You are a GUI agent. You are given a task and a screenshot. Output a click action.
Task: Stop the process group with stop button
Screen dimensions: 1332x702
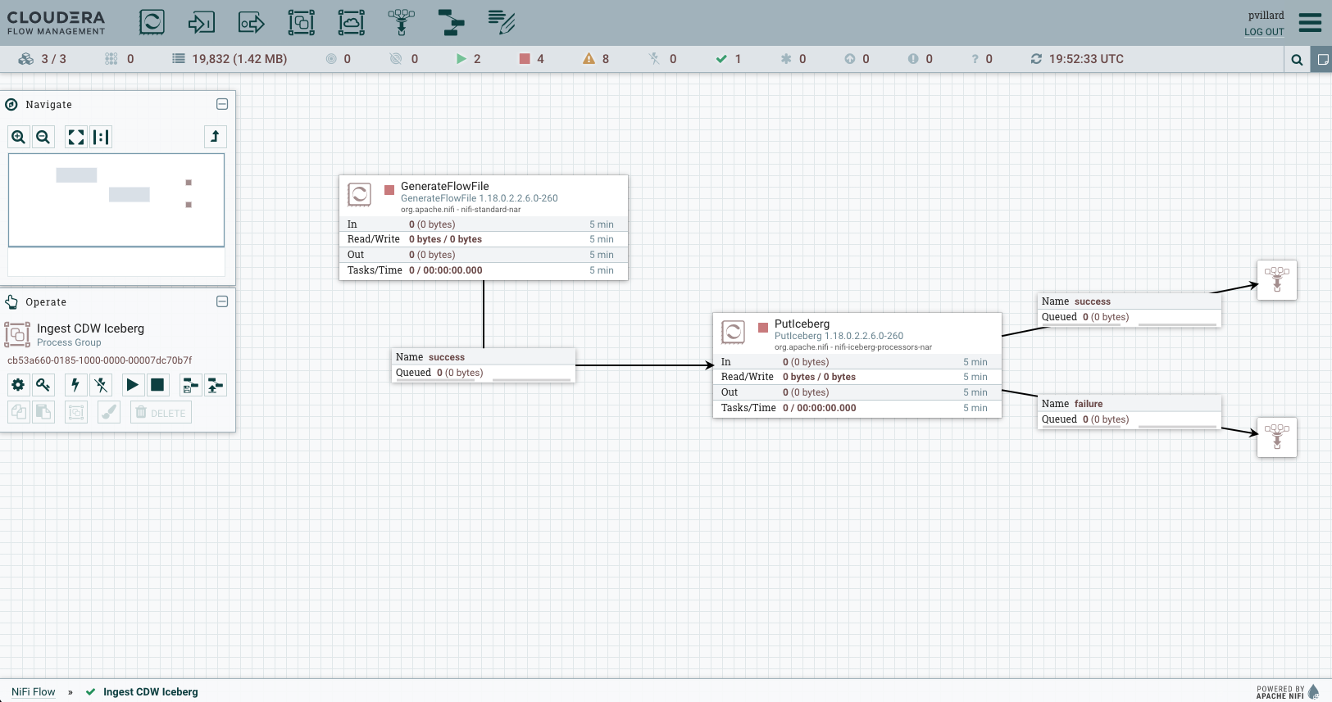point(157,385)
